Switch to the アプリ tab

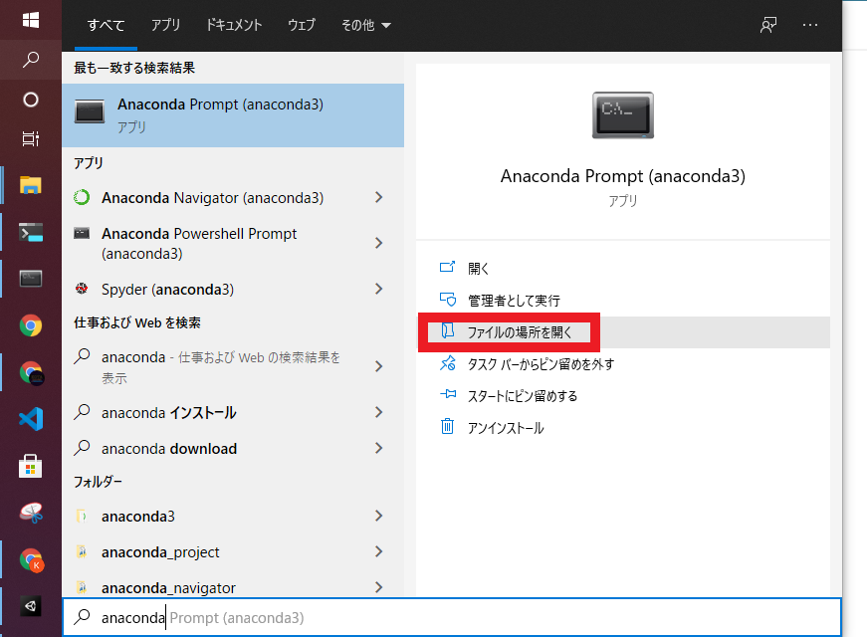coord(166,25)
